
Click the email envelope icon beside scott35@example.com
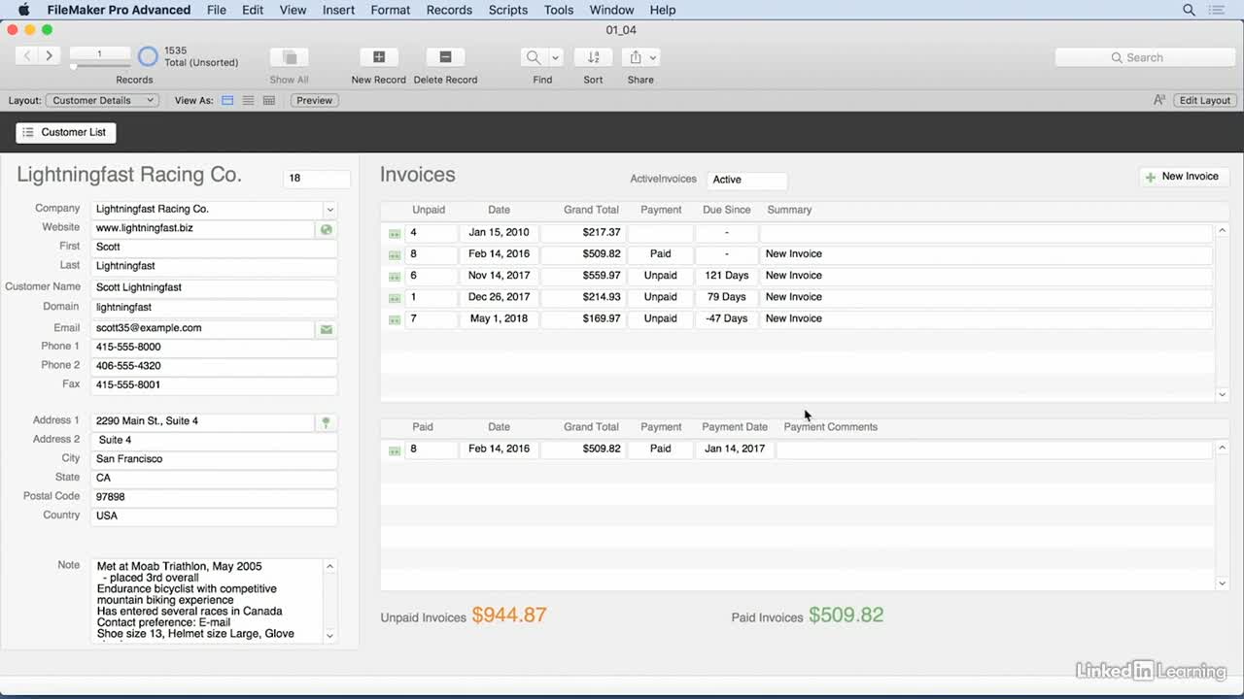pos(327,329)
